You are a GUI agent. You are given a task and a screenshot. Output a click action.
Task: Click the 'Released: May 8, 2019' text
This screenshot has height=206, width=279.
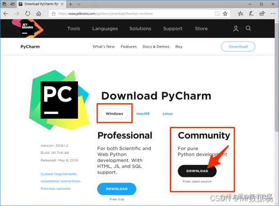tap(59, 161)
